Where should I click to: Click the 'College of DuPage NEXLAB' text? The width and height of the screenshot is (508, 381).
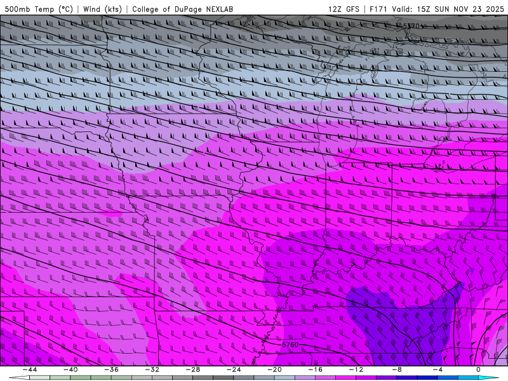tap(182, 10)
